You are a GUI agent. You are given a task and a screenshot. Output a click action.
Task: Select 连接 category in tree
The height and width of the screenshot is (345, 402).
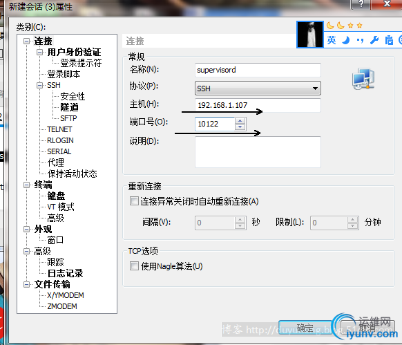pos(43,41)
